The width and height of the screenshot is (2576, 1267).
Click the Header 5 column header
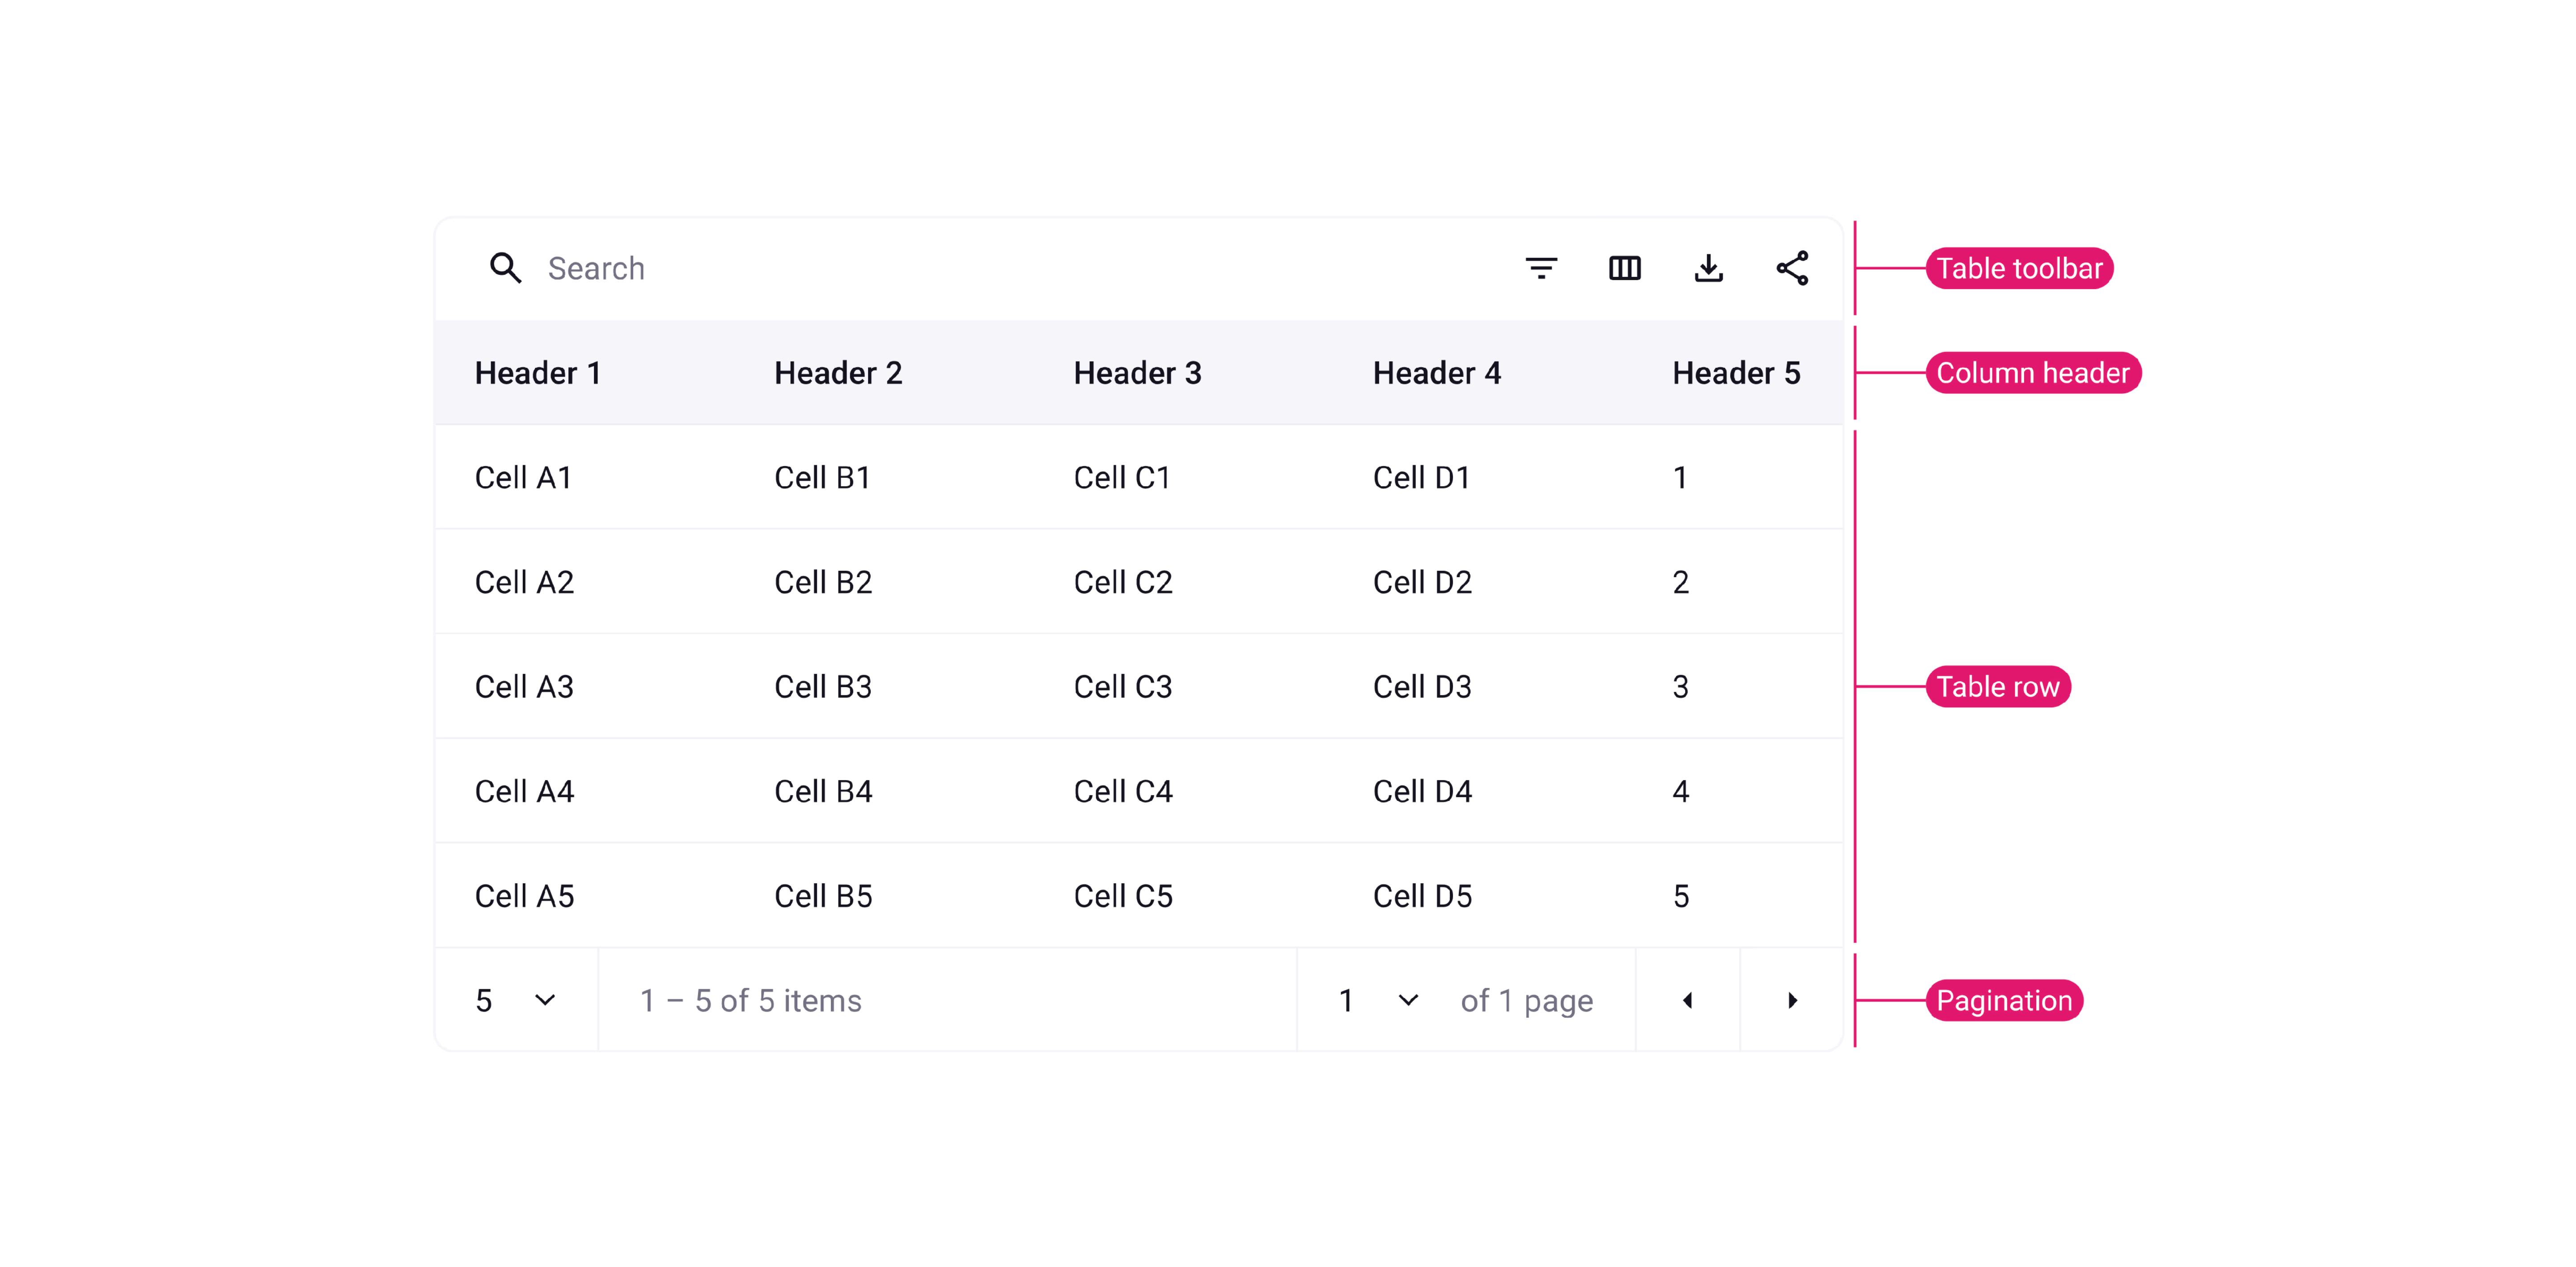[1736, 373]
